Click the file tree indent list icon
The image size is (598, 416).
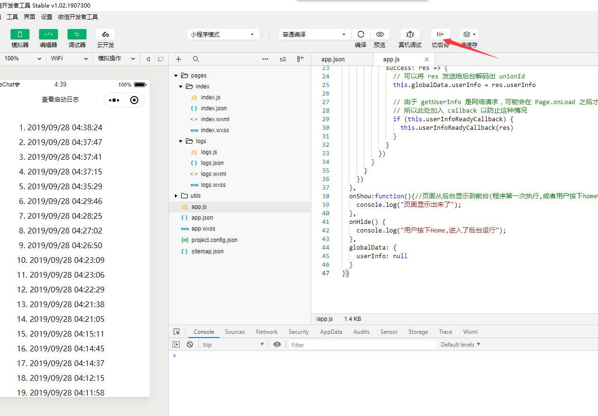(283, 59)
